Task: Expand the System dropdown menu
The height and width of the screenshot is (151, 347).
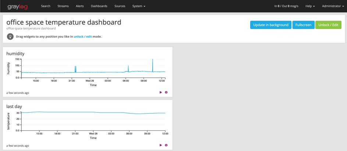Action: coord(139,6)
